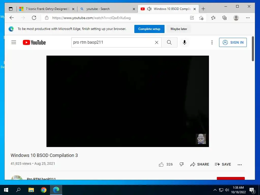The image size is (260, 195).
Task: Open more actions below the video
Action: (x=240, y=165)
